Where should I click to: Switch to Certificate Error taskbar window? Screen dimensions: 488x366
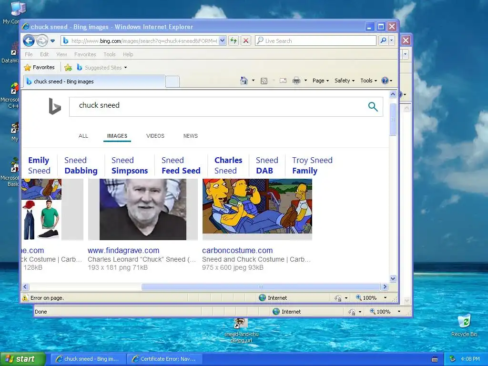tap(164, 359)
